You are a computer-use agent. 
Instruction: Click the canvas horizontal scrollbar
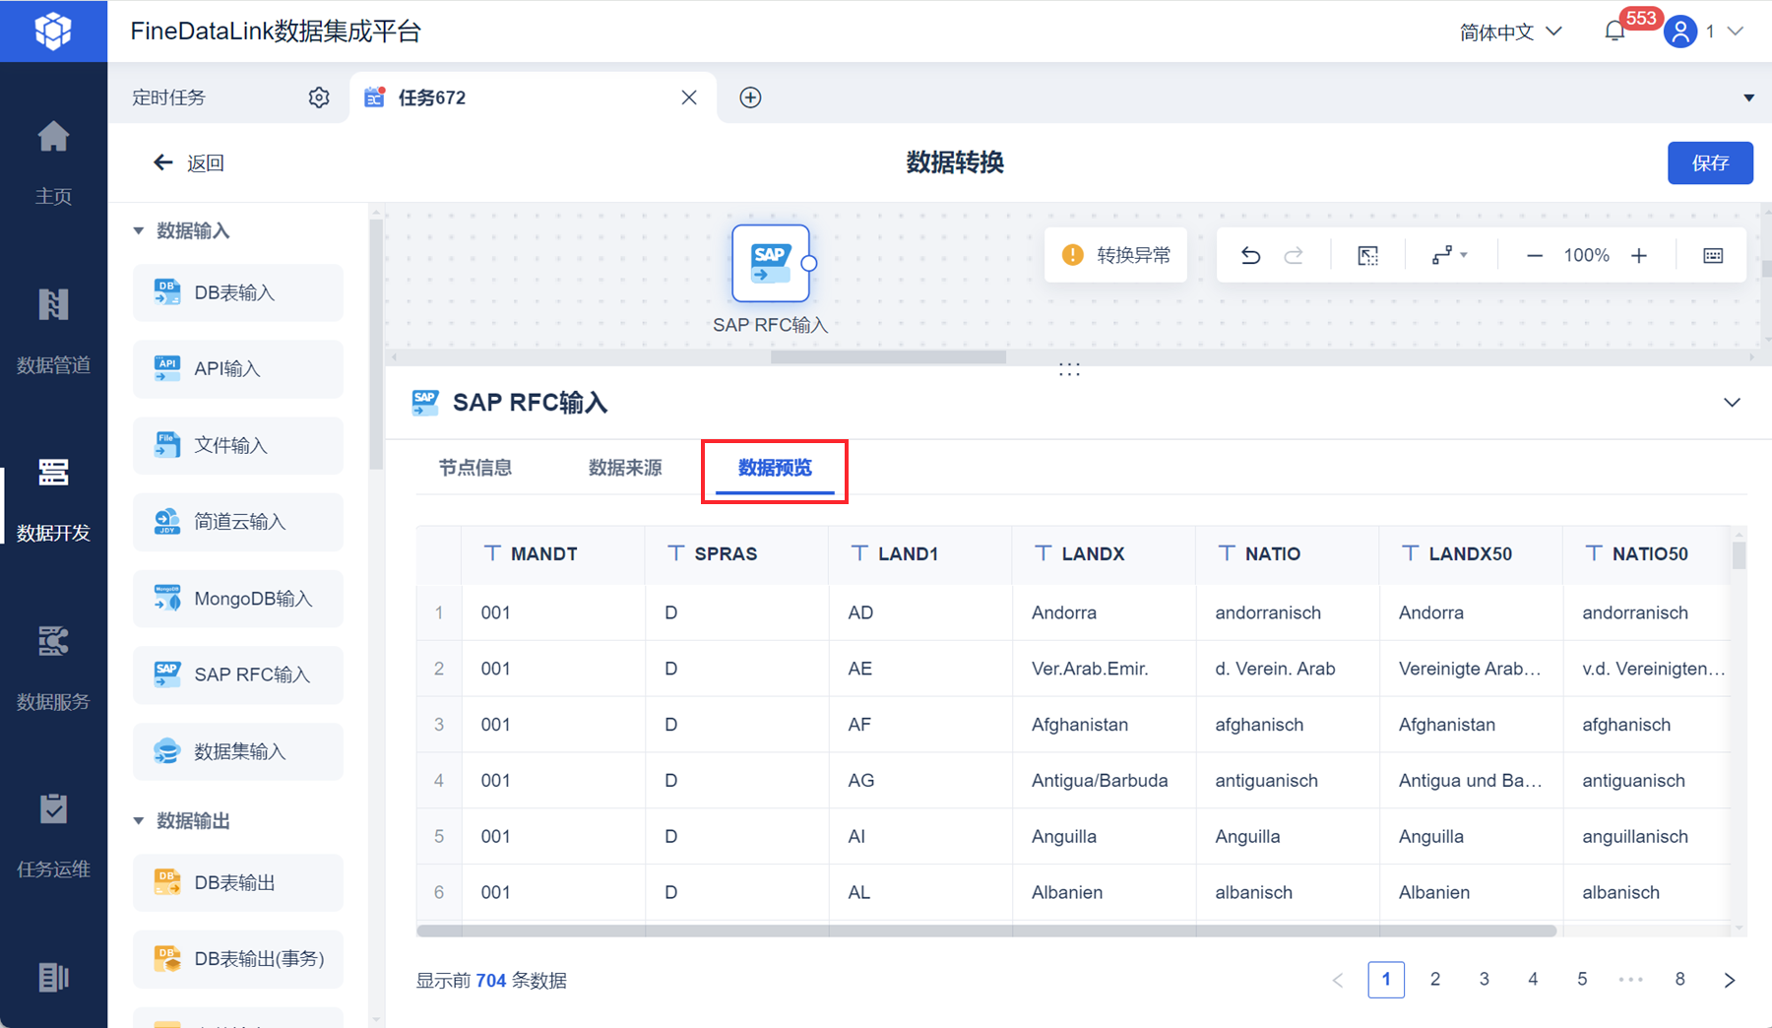888,357
